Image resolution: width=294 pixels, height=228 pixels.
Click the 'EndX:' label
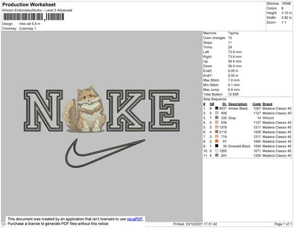[208, 71]
